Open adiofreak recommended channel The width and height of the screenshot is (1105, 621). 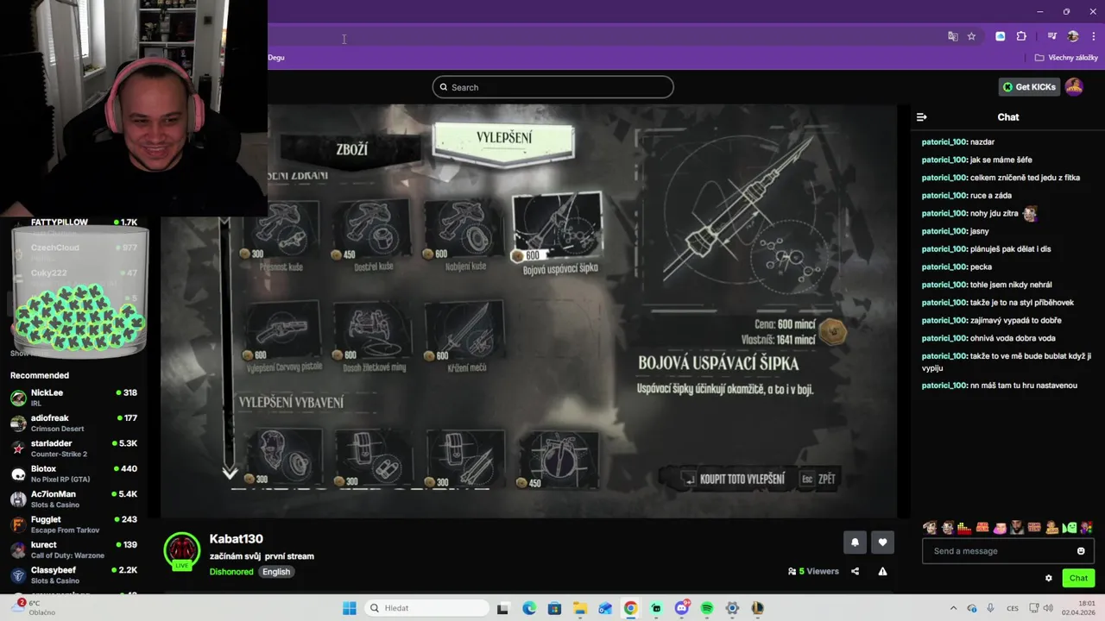73,423
